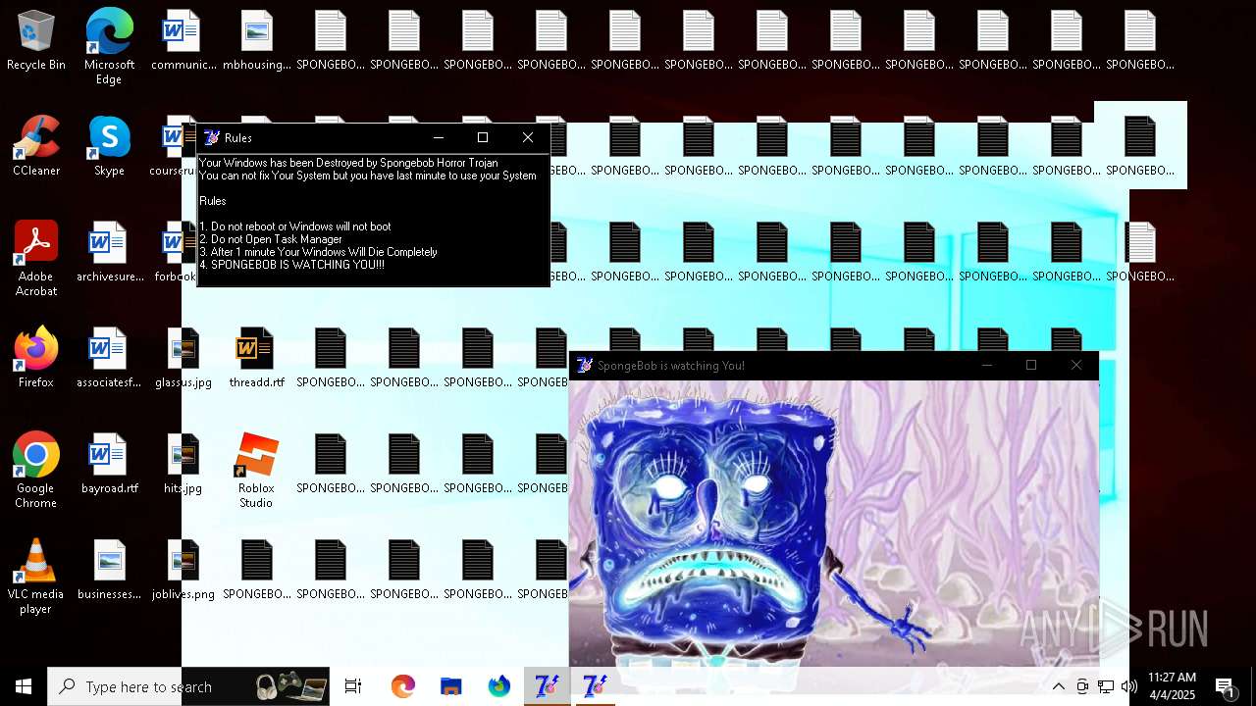Select the mbhousing... image file
The image size is (1256, 706).
pyautogui.click(x=256, y=41)
